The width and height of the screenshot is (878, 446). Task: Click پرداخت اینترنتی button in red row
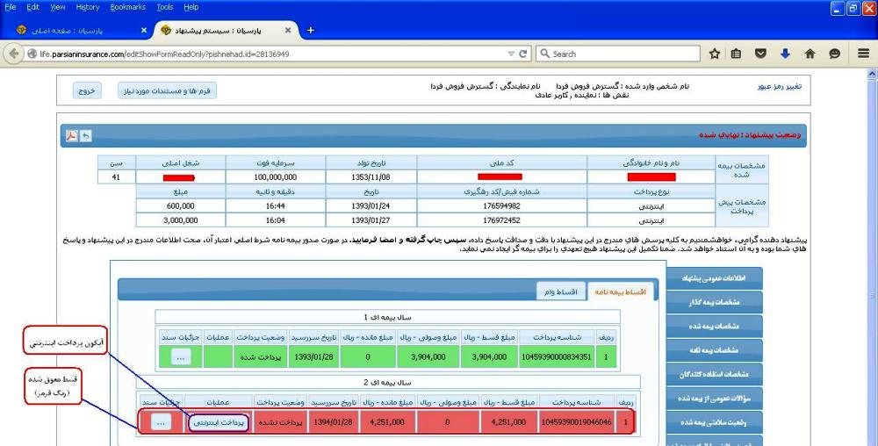click(x=219, y=422)
